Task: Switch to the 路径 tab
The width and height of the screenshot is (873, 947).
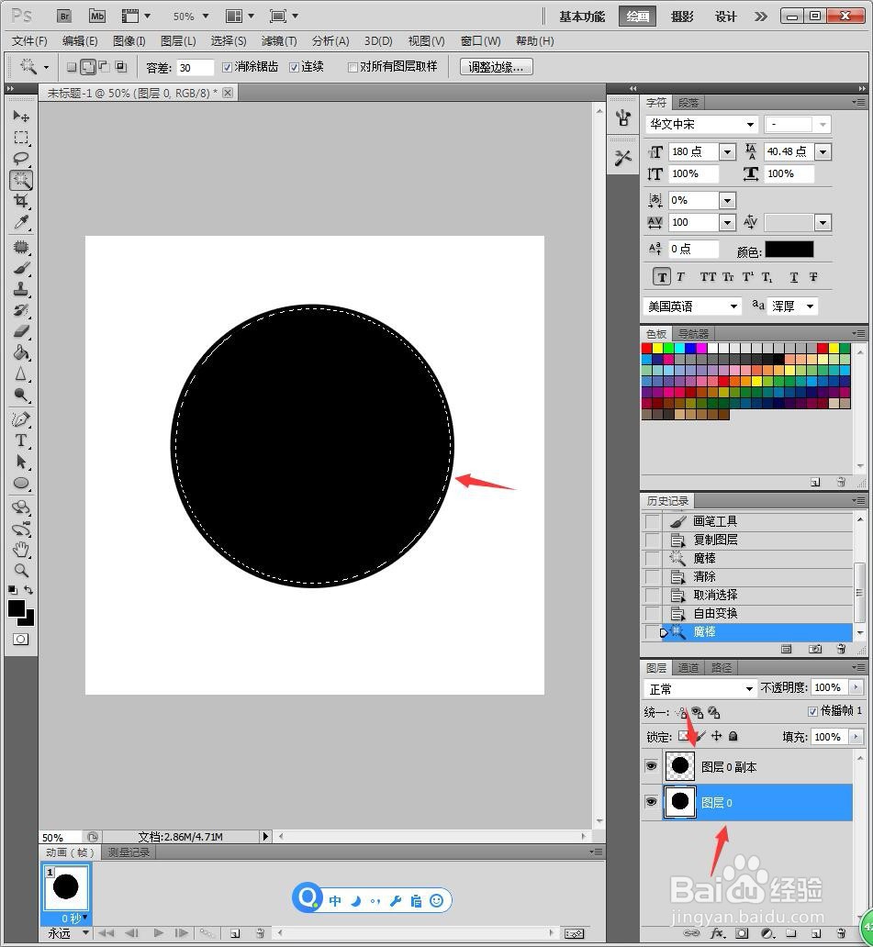Action: [x=722, y=667]
